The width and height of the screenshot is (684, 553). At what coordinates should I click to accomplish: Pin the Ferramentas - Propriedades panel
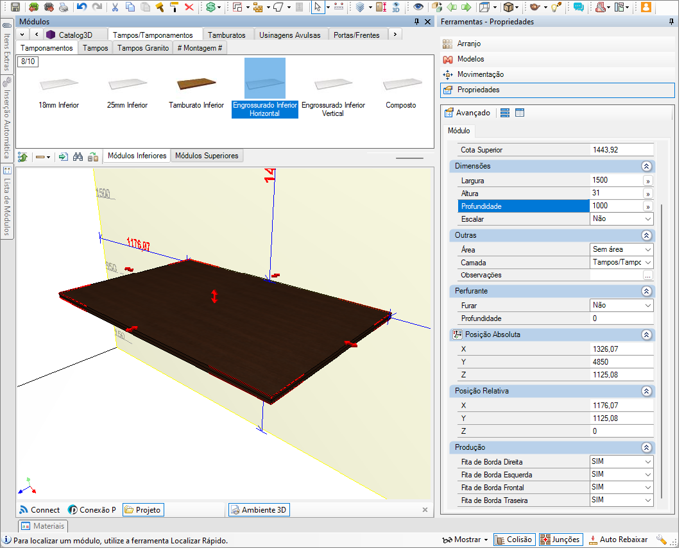(x=671, y=22)
